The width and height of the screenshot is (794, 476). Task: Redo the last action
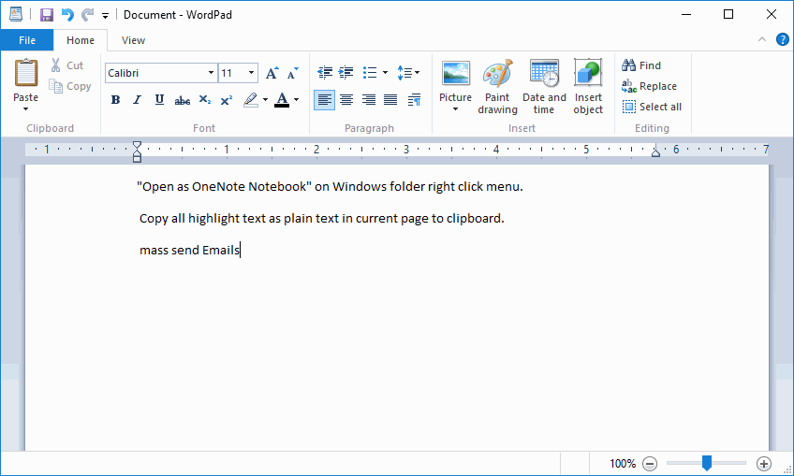(x=88, y=15)
